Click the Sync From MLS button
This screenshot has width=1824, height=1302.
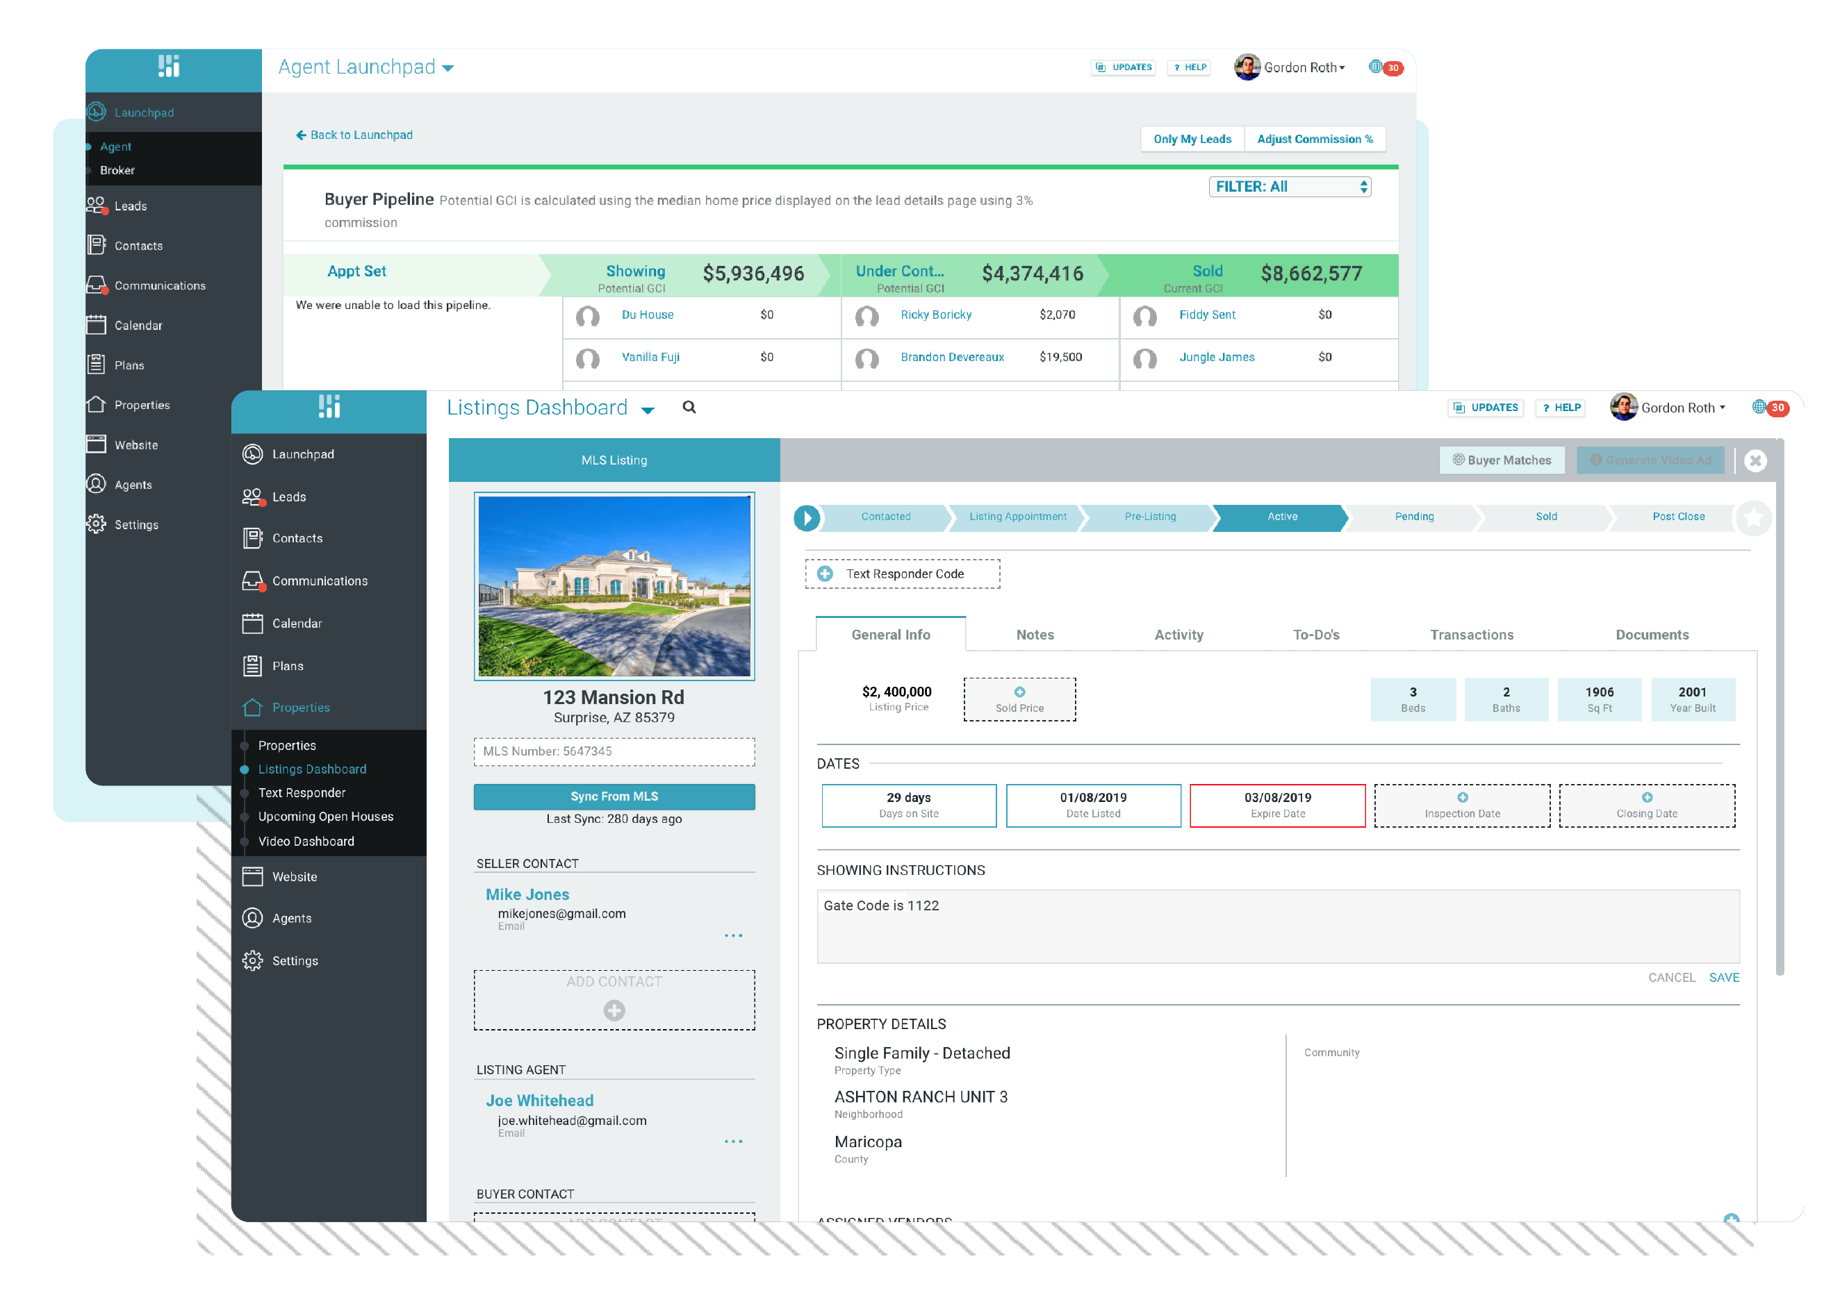coord(614,796)
